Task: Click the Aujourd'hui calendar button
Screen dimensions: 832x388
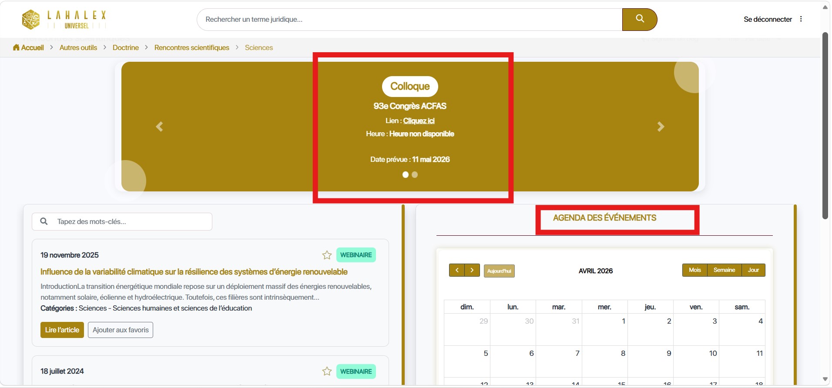Action: point(499,271)
